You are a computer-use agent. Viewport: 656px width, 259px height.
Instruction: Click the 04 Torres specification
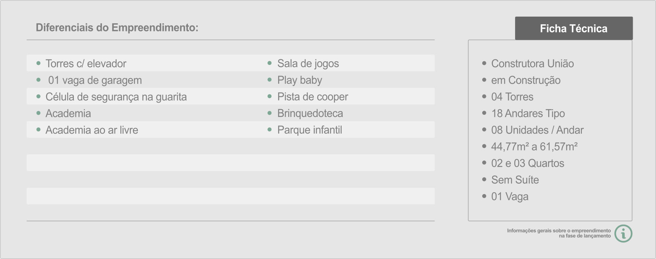pyautogui.click(x=512, y=97)
